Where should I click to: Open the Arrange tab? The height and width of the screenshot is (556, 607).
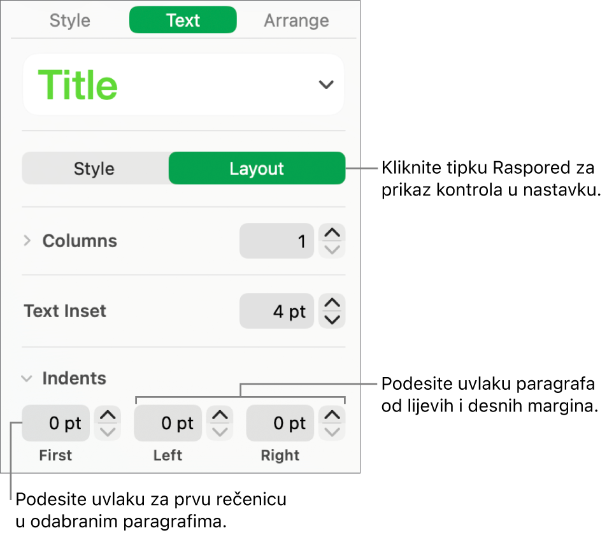tap(296, 20)
